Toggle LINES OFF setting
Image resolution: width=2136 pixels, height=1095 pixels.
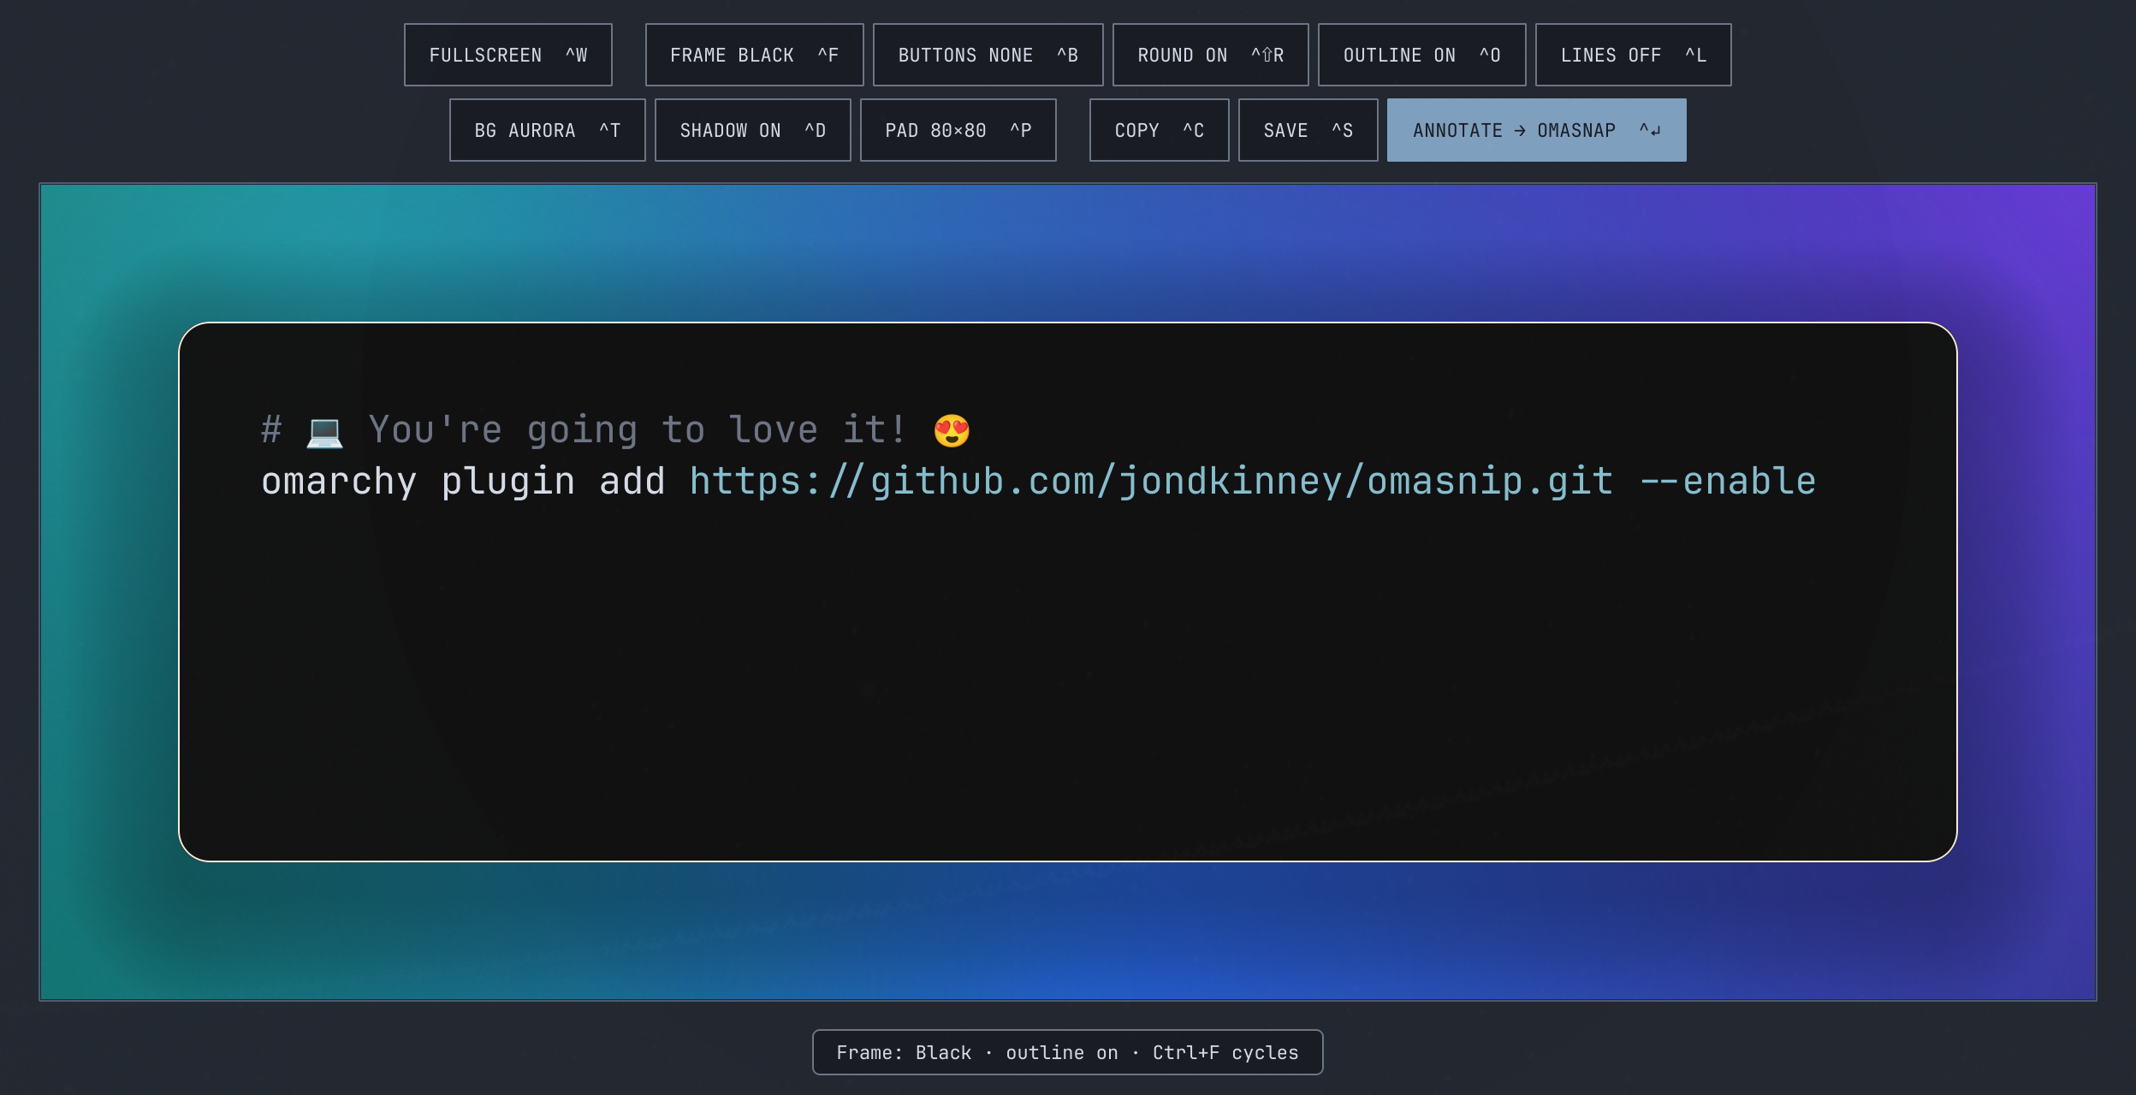coord(1633,55)
